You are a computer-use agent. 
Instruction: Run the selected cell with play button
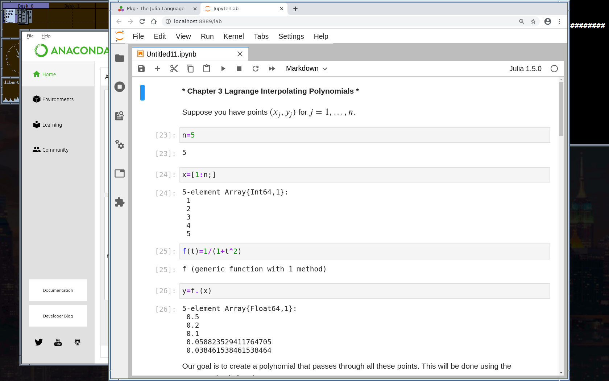[x=223, y=69]
